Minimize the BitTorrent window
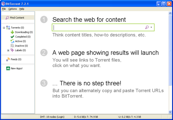Image resolution: width=173 pixels, height=120 pixels. [159, 4]
